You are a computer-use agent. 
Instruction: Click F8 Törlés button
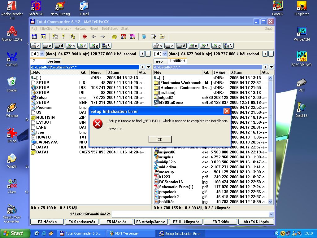(220, 222)
